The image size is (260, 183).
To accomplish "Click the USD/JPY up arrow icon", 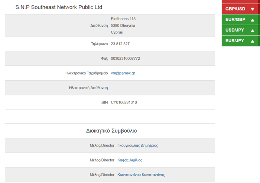I will [252, 31].
